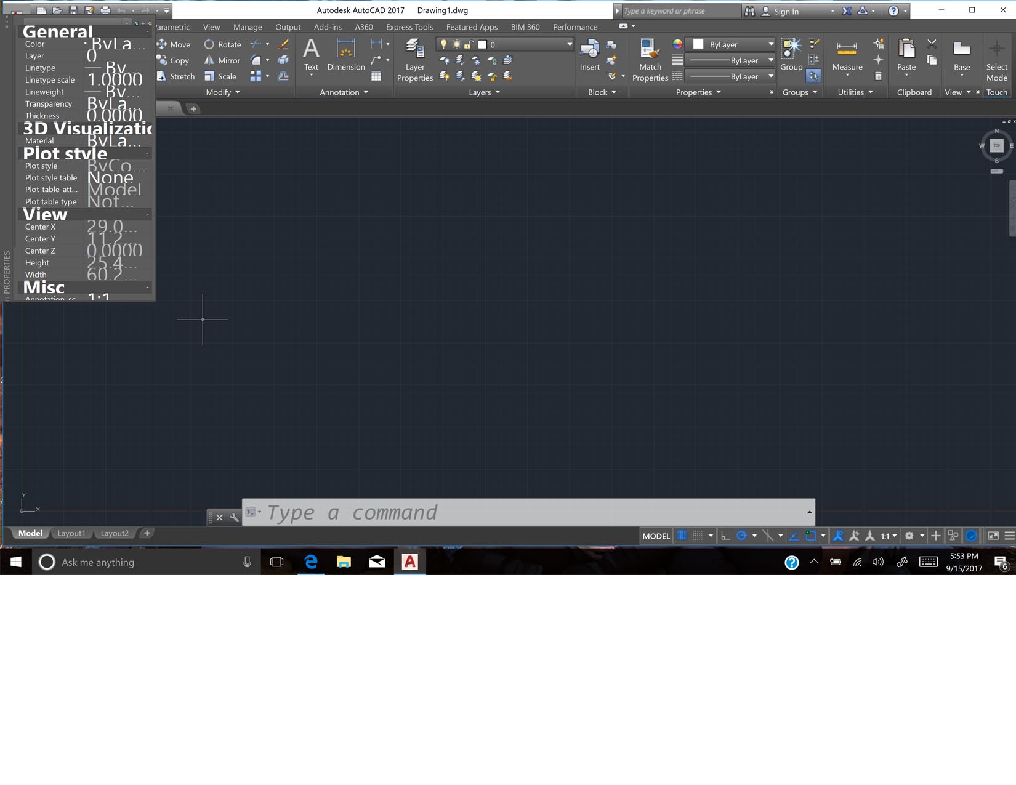Open Layer Properties manager
Image resolution: width=1016 pixels, height=785 pixels.
[415, 60]
